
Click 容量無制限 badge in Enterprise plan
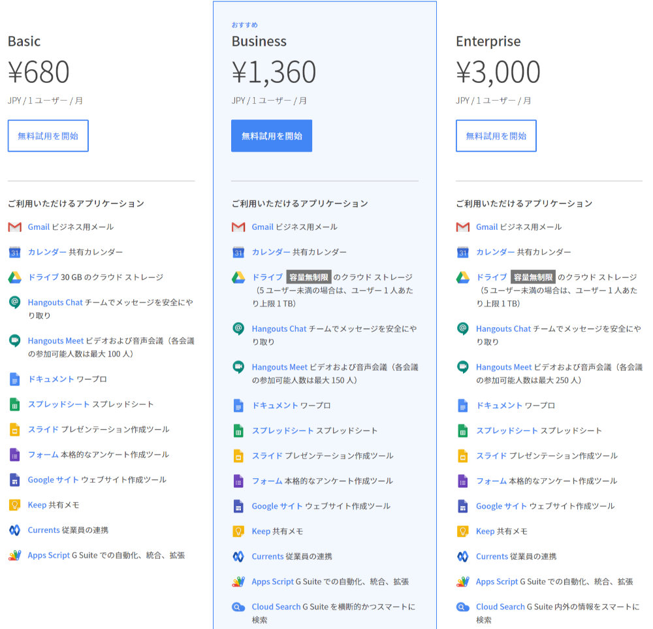tap(533, 278)
